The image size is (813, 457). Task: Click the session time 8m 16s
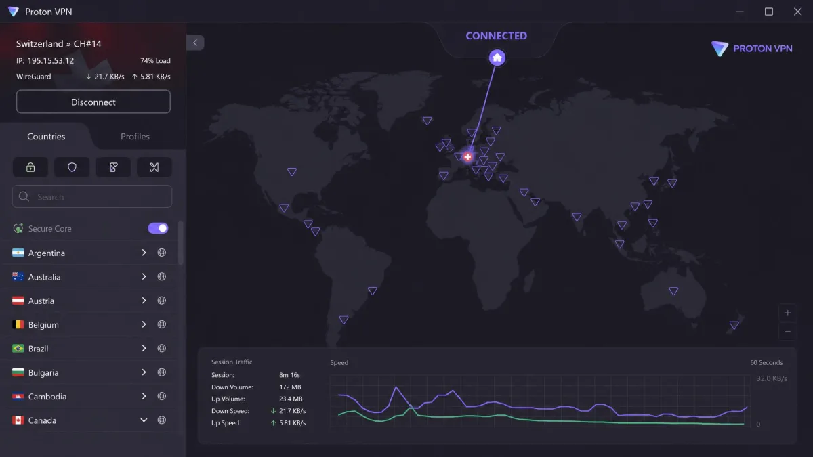(289, 375)
